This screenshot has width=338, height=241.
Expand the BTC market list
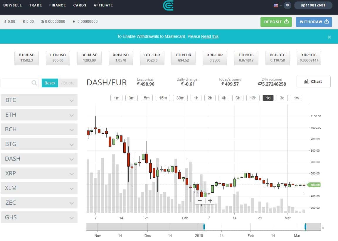click(39, 100)
